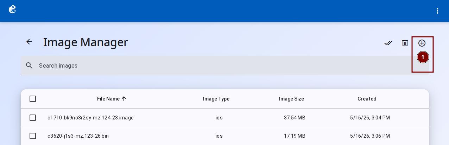Screen dimensions: 449x145
Task: Toggle the header select-all checkbox
Action: pos(33,99)
